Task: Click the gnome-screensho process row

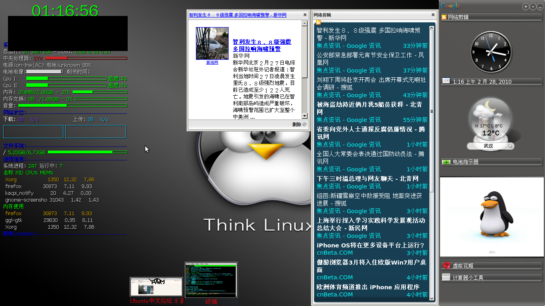Action: click(52, 200)
